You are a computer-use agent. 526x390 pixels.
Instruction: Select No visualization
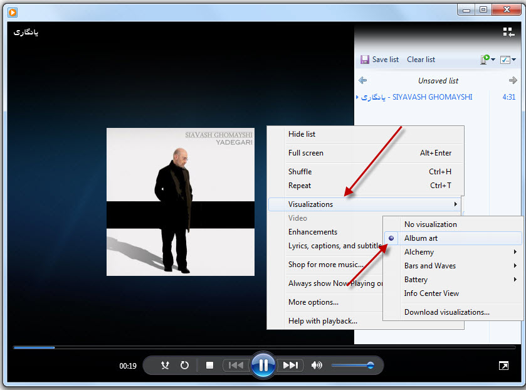[x=453, y=224]
